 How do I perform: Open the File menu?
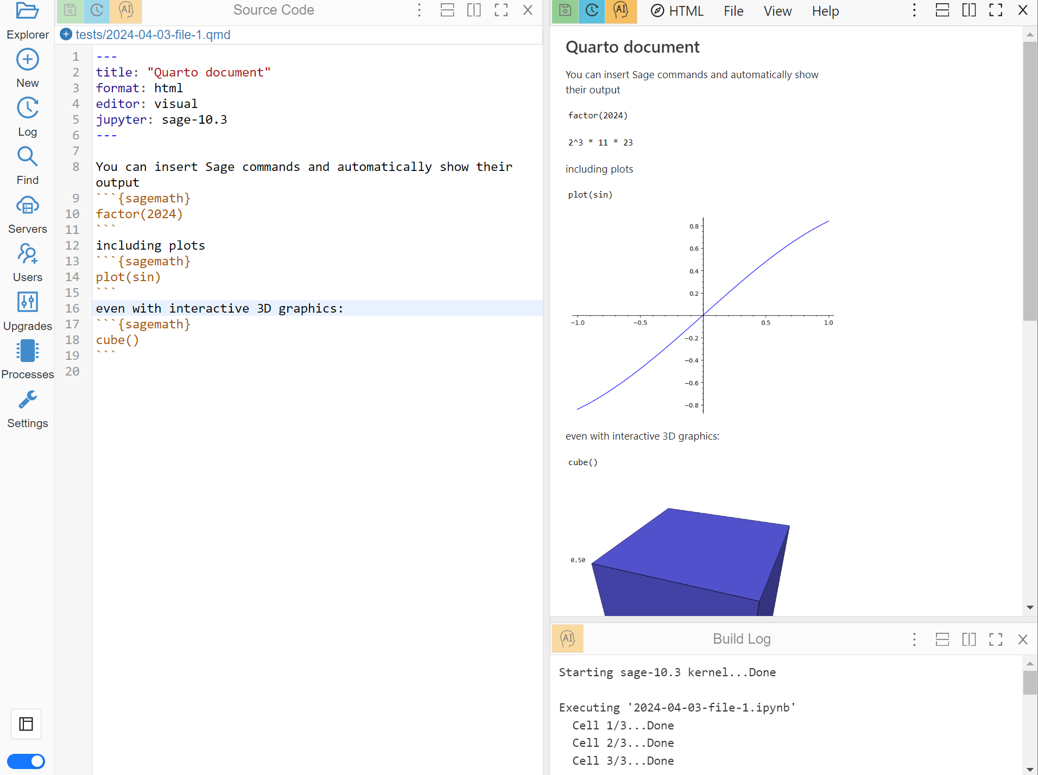(733, 11)
